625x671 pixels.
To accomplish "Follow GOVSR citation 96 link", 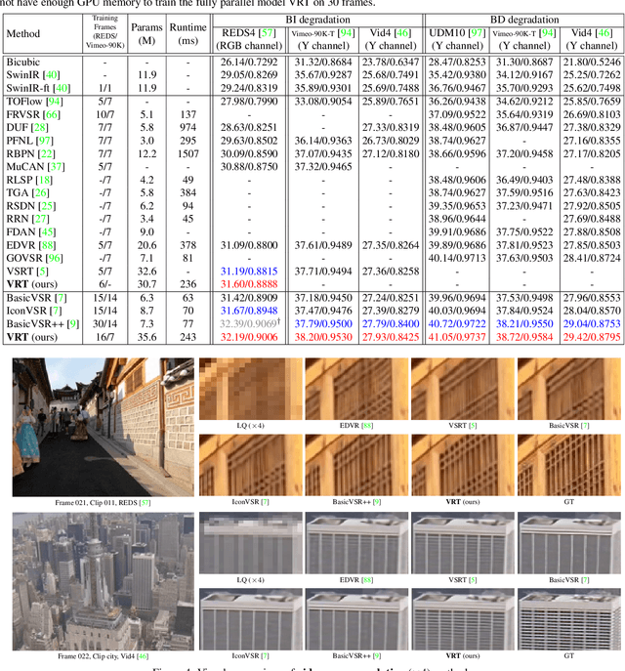I will point(53,258).
